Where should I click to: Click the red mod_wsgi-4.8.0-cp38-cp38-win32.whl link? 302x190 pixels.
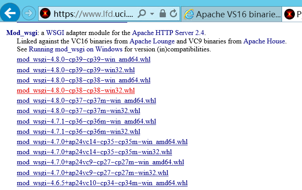click(76, 90)
